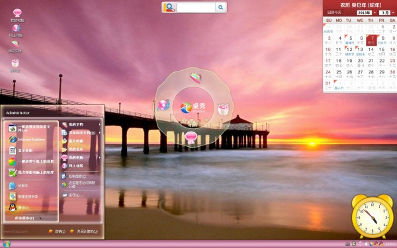This screenshot has width=397, height=248.
Task: Click the pink globe icon on ring left
Action: coord(163,105)
